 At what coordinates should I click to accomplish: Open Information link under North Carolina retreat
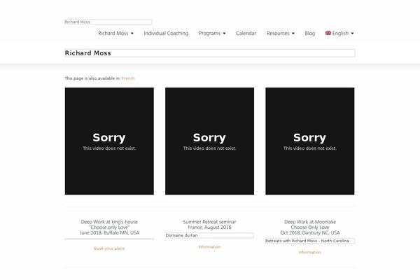click(309, 252)
